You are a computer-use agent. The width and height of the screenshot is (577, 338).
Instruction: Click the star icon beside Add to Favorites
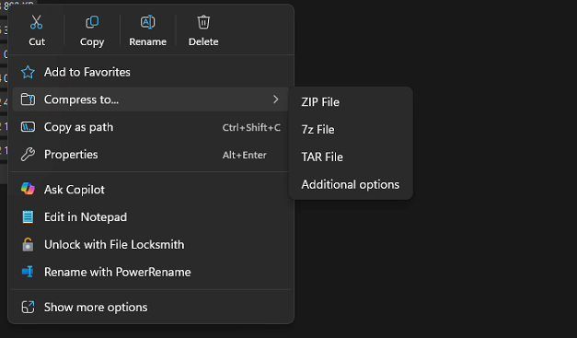coord(28,72)
